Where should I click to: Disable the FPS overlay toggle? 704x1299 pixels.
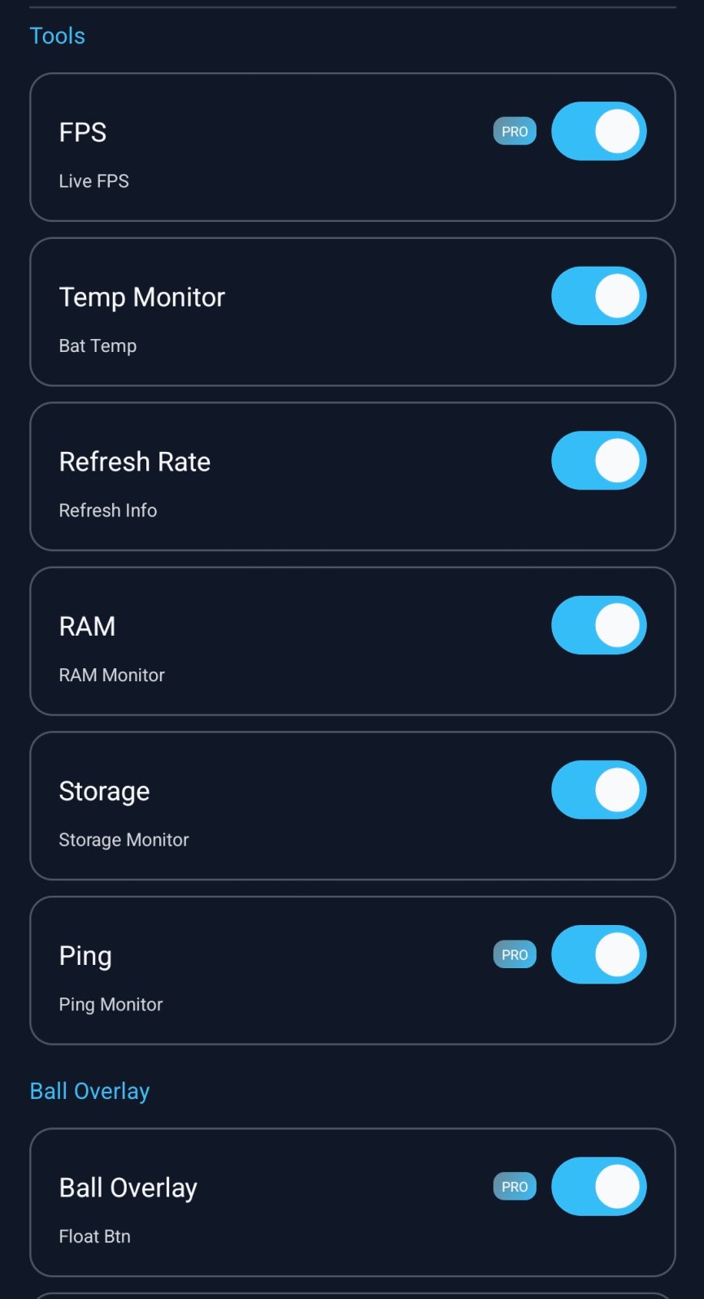[599, 131]
